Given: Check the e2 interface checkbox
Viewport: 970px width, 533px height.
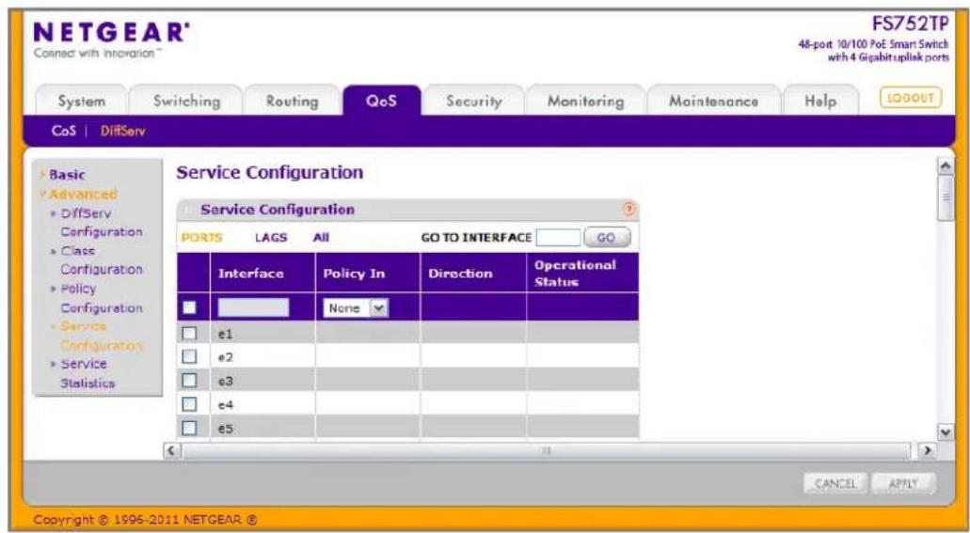Looking at the screenshot, I should (189, 357).
